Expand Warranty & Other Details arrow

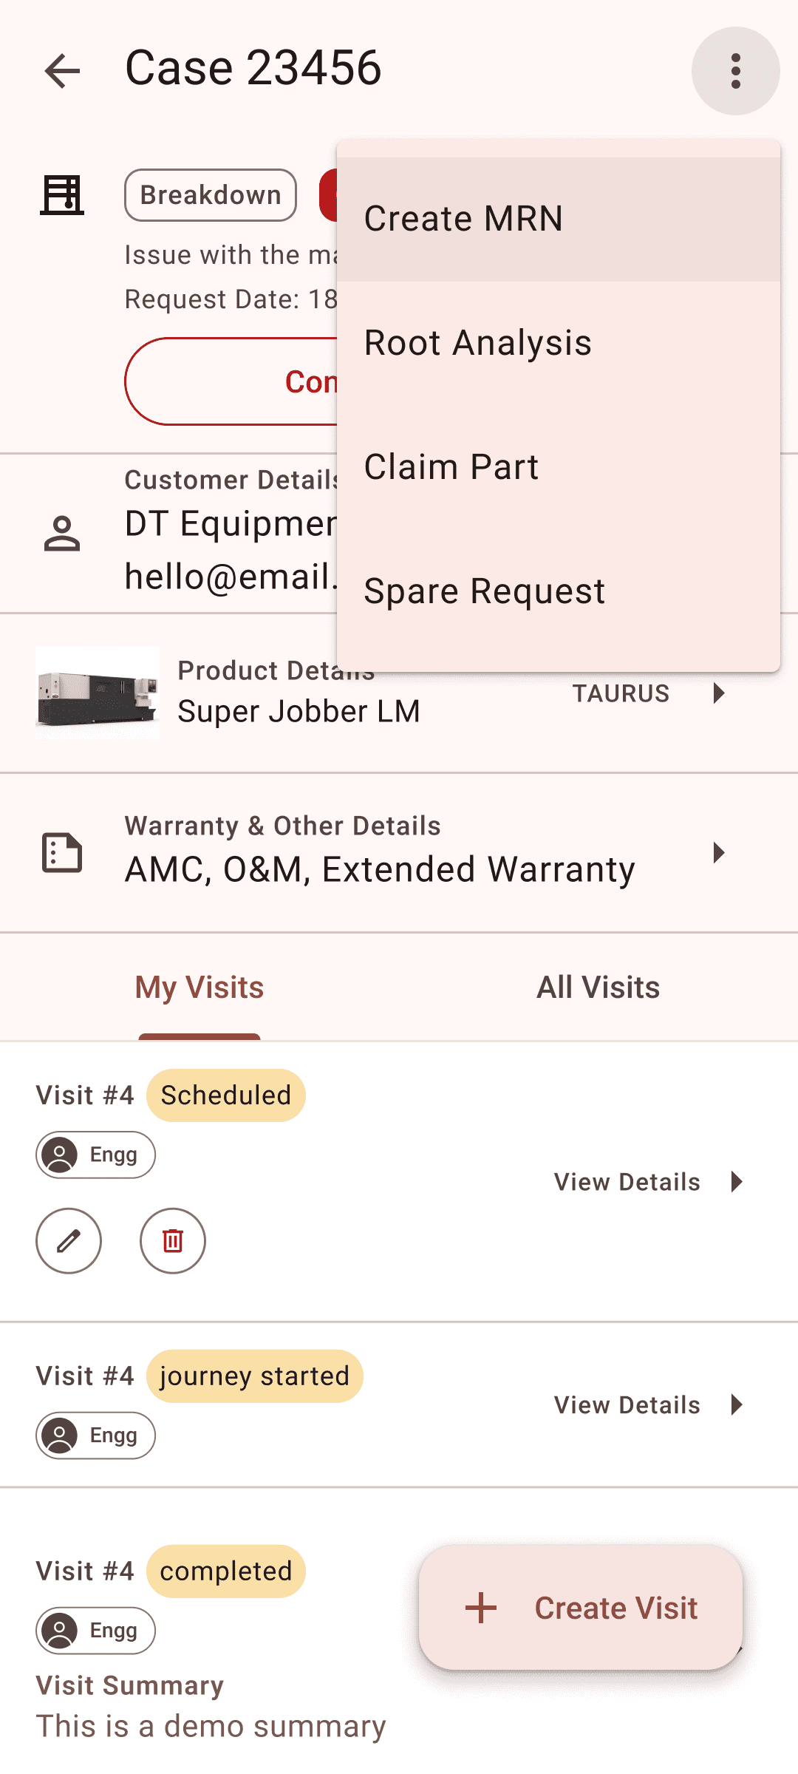click(718, 852)
